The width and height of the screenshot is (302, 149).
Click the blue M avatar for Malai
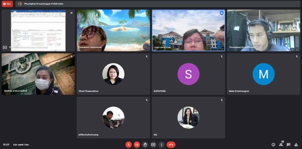pos(263,74)
